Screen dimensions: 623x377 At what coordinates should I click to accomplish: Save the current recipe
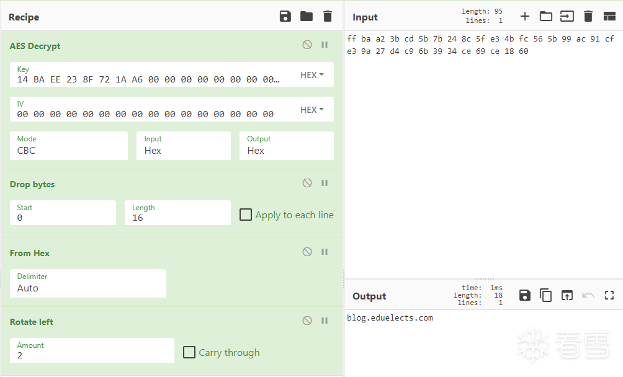coord(285,17)
